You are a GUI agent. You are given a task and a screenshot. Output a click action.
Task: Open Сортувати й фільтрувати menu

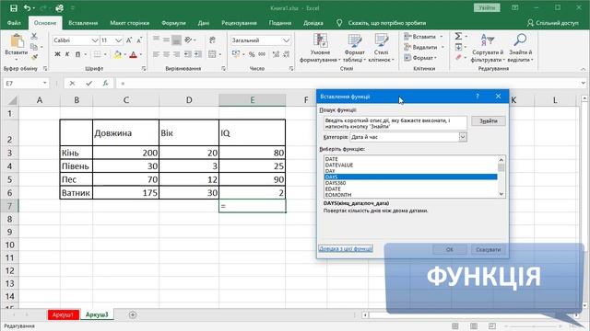pyautogui.click(x=488, y=48)
